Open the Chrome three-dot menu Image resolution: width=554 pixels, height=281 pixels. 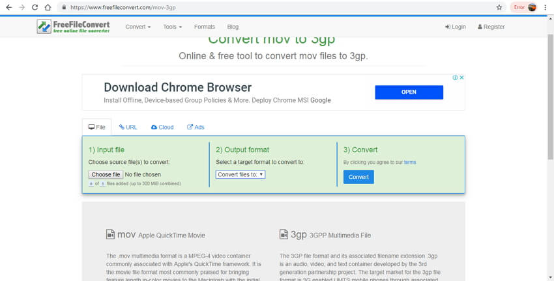point(545,7)
